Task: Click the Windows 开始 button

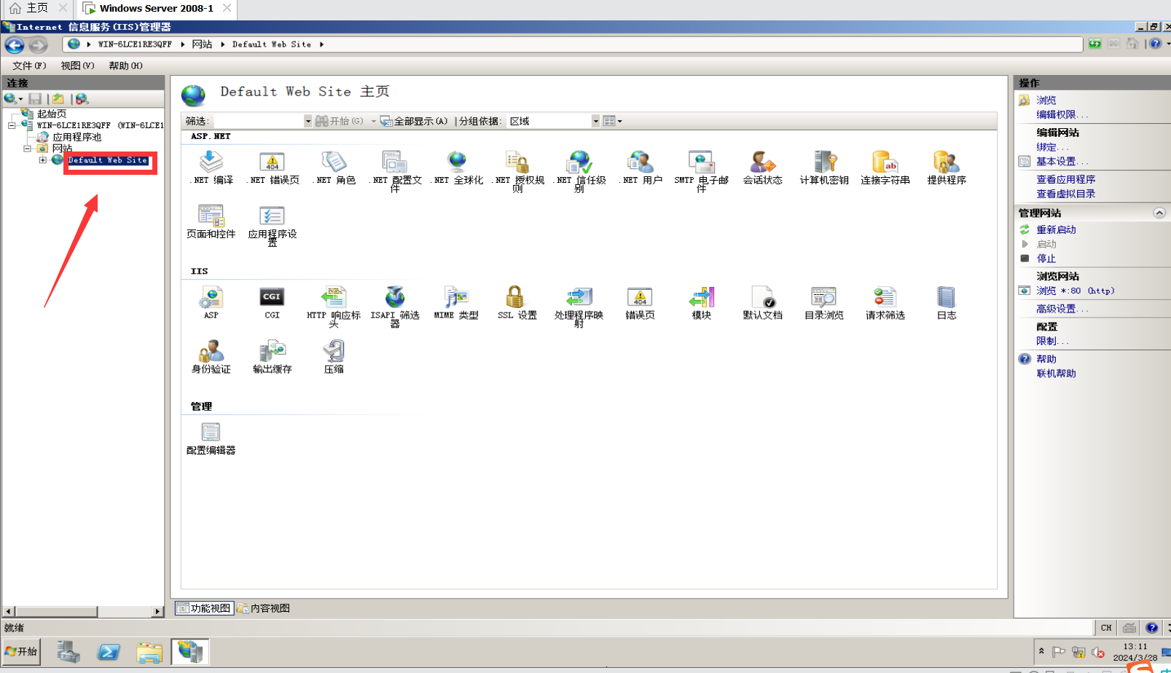Action: point(21,651)
